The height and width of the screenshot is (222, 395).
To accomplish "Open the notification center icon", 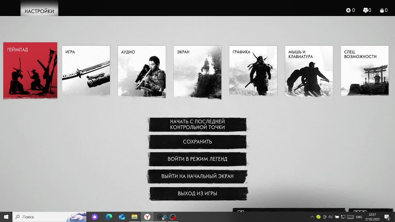I will click(x=387, y=217).
